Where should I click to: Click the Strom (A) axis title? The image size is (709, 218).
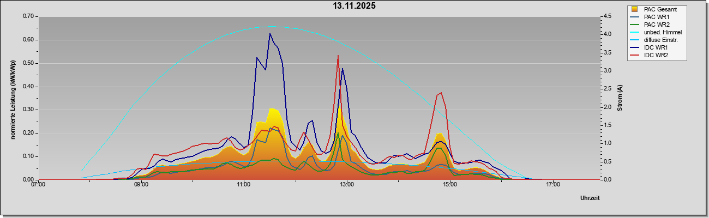coord(620,98)
